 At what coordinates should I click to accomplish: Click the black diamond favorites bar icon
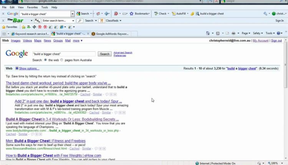34,27
